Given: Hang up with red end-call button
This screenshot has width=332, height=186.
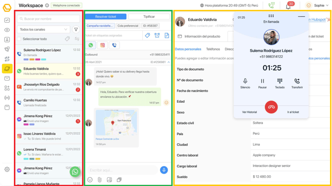Looking at the screenshot, I should click(x=271, y=107).
